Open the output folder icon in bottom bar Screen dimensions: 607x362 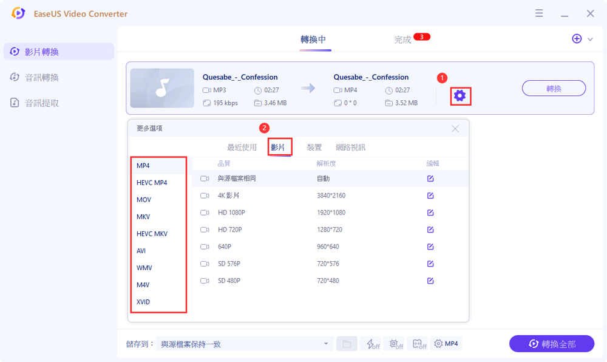[347, 344]
